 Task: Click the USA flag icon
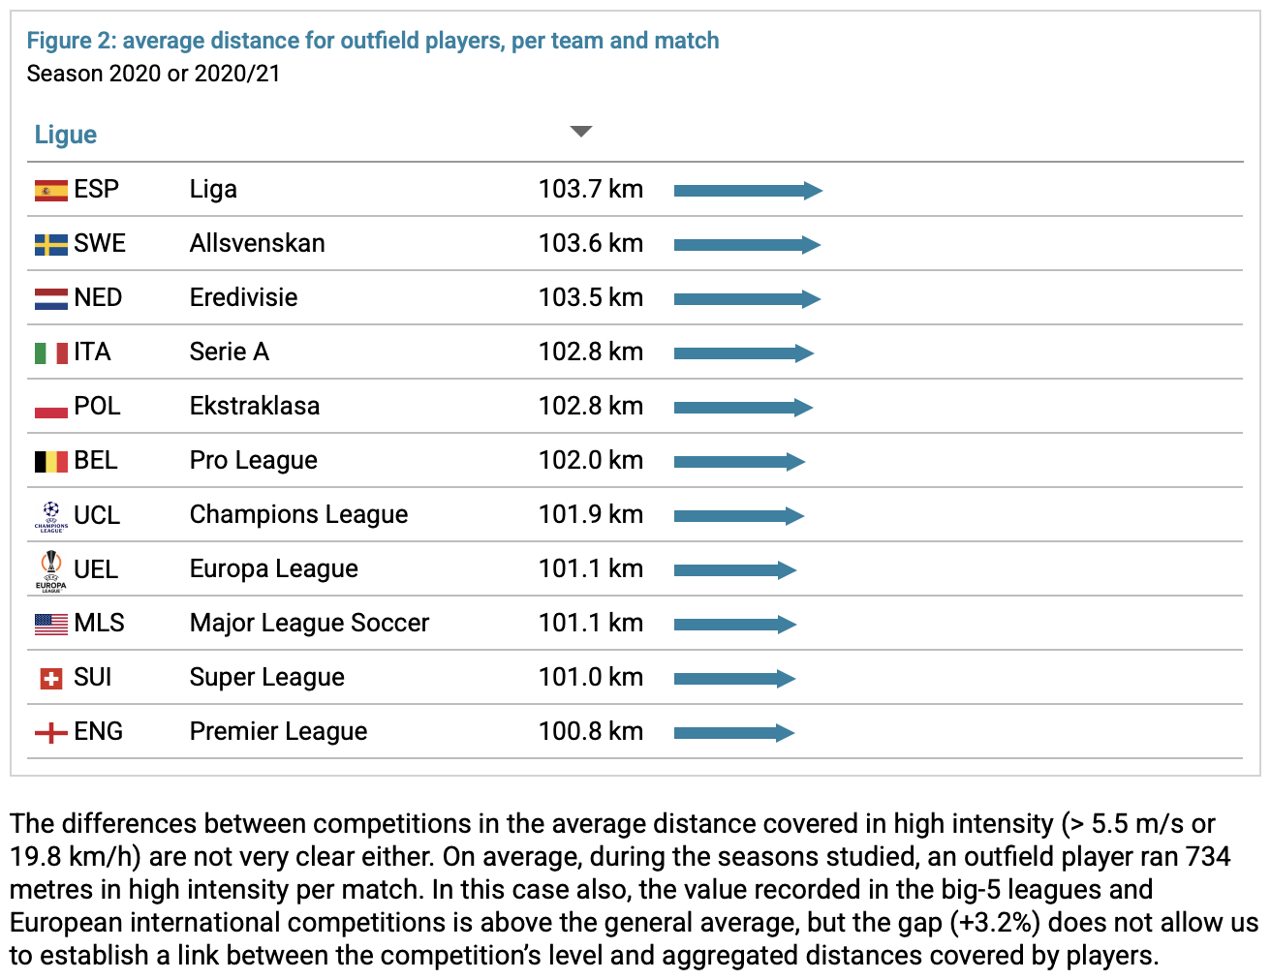coord(50,624)
